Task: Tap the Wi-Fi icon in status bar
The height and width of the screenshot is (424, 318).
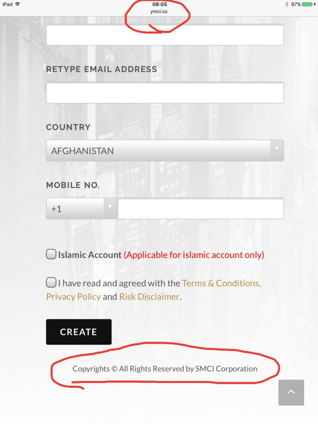Action: [x=18, y=4]
